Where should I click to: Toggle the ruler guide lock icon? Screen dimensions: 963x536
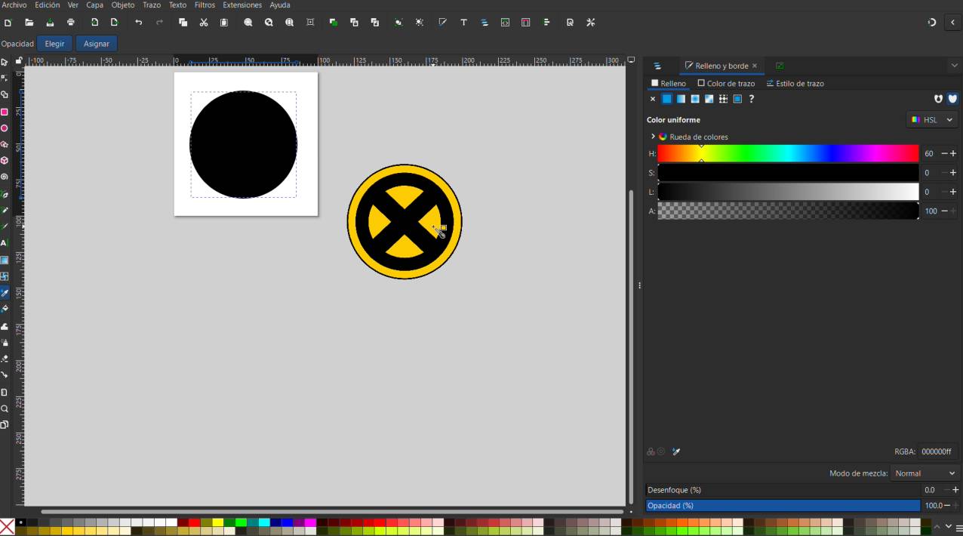(19, 60)
